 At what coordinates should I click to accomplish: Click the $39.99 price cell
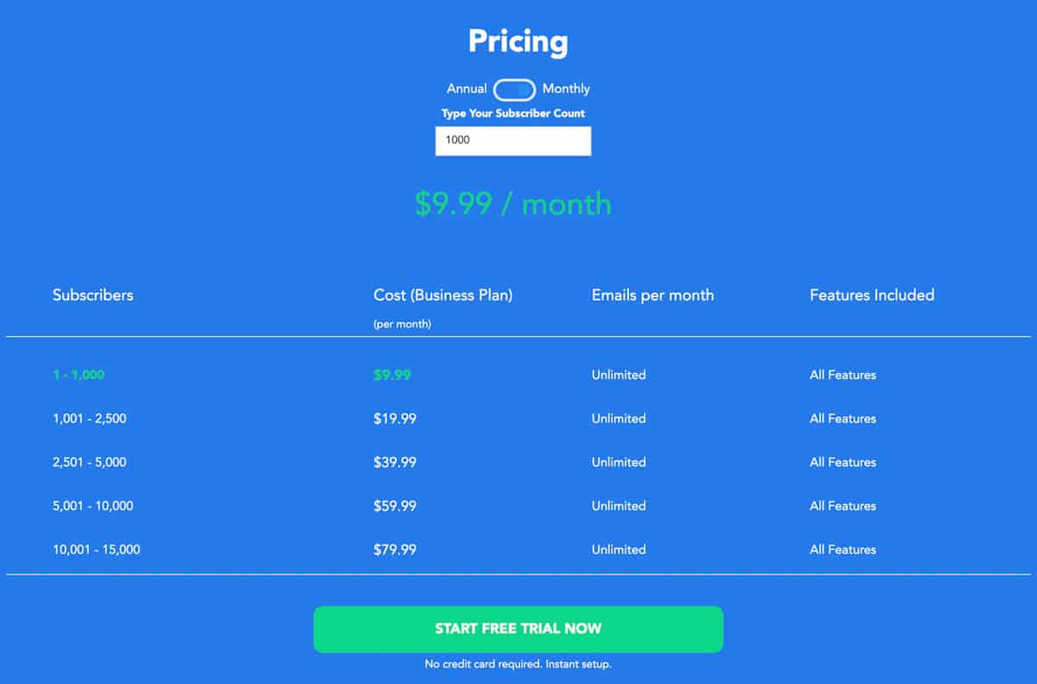point(395,462)
